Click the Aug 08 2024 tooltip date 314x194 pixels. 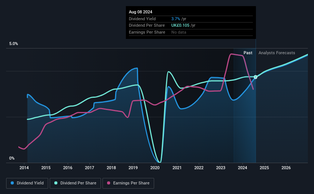[x=141, y=12]
